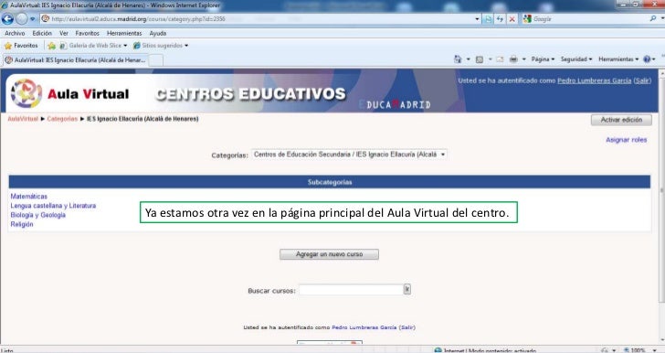Open the Matemáticas subcategory
Image resolution: width=665 pixels, height=353 pixels.
click(x=29, y=197)
